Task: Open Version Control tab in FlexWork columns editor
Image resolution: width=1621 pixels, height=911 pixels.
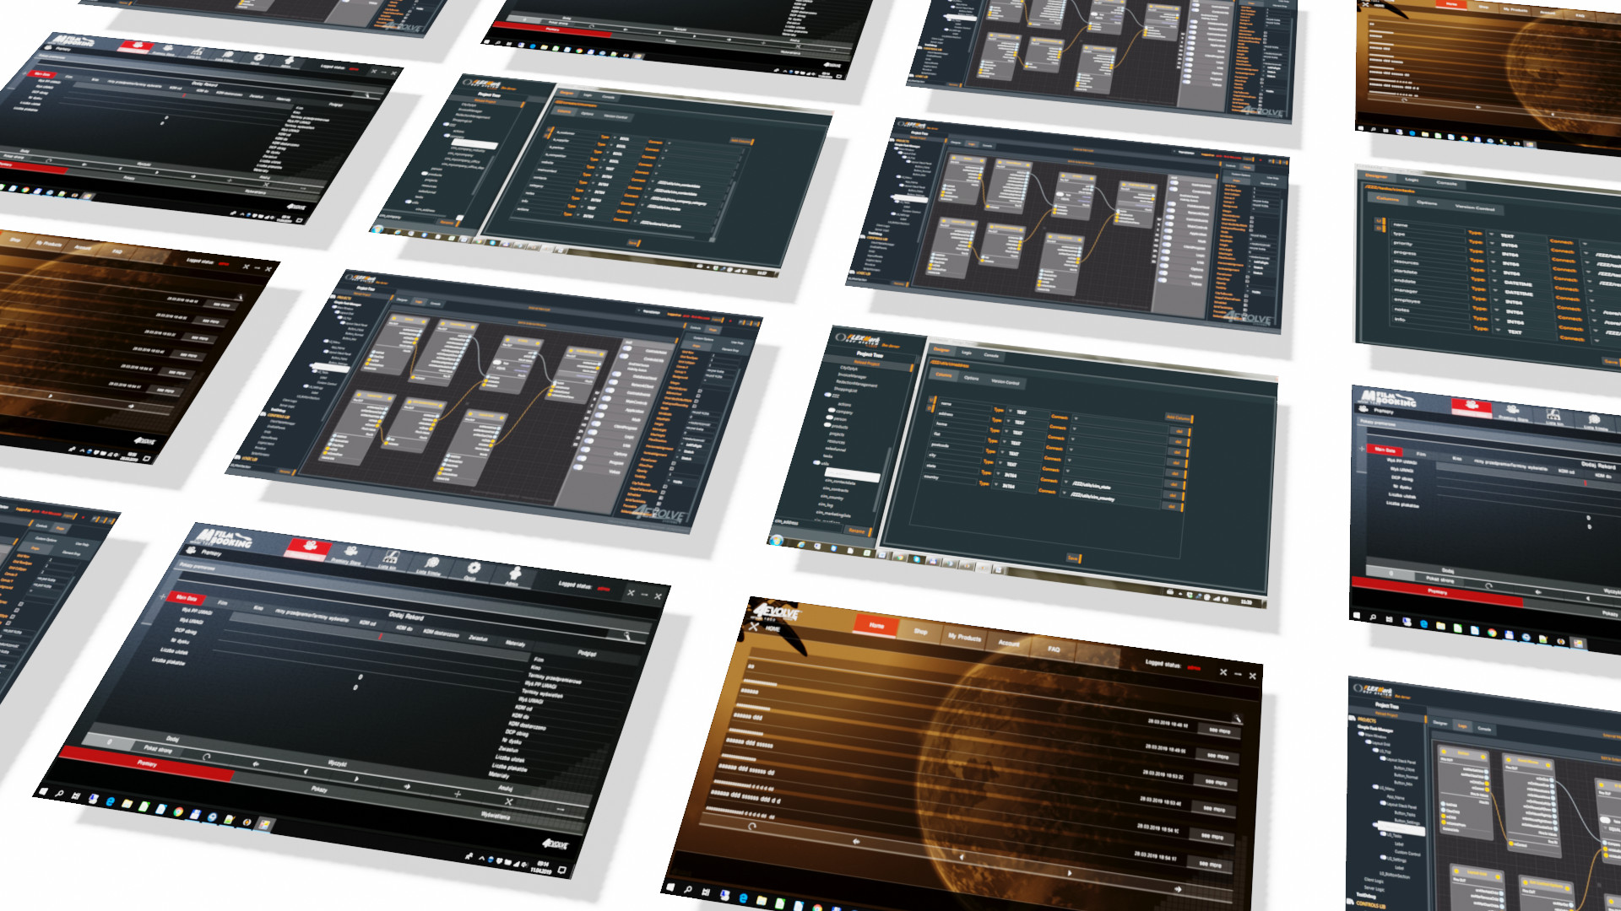Action: pos(1005,382)
